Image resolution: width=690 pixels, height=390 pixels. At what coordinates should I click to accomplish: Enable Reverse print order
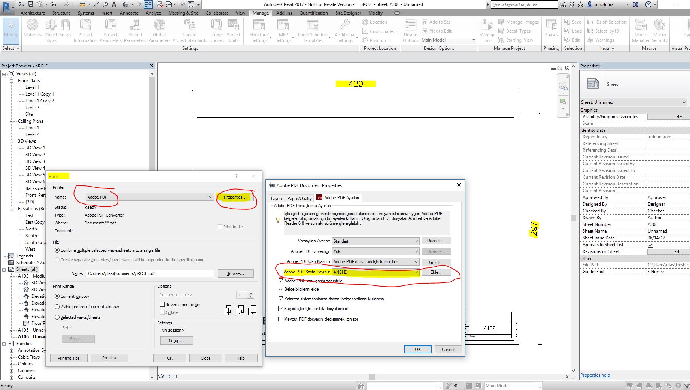click(x=162, y=305)
